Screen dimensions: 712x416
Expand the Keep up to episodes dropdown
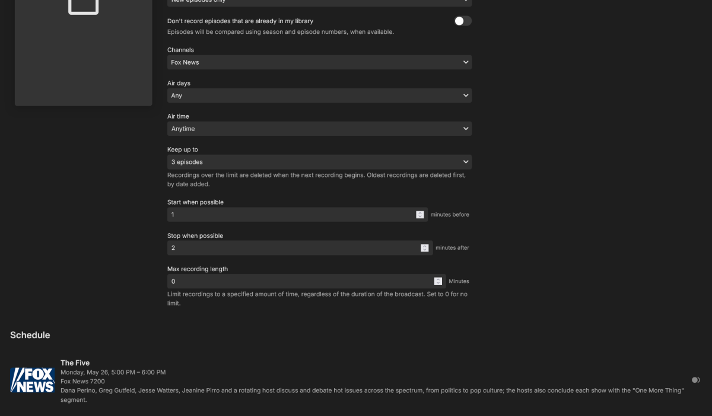[319, 162]
